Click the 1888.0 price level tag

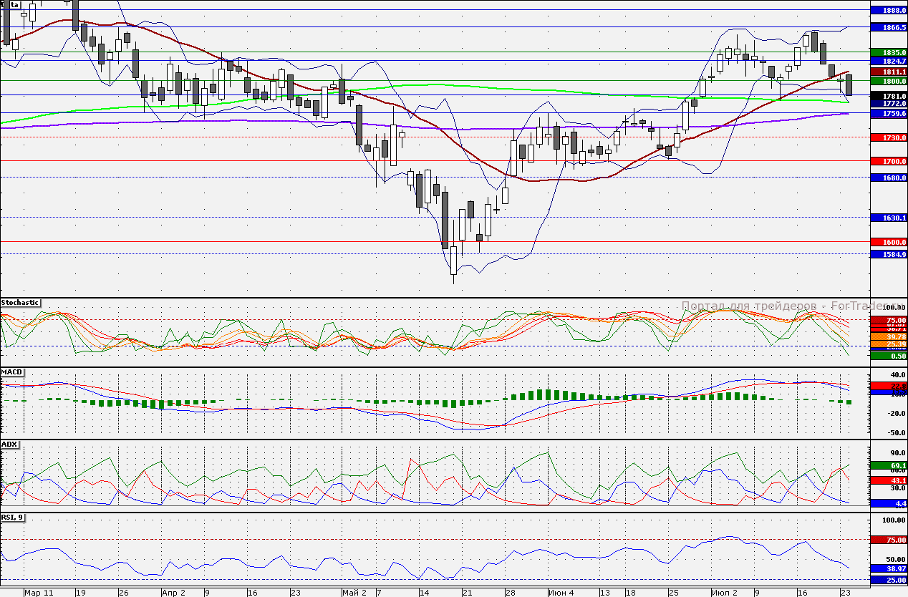coord(888,10)
